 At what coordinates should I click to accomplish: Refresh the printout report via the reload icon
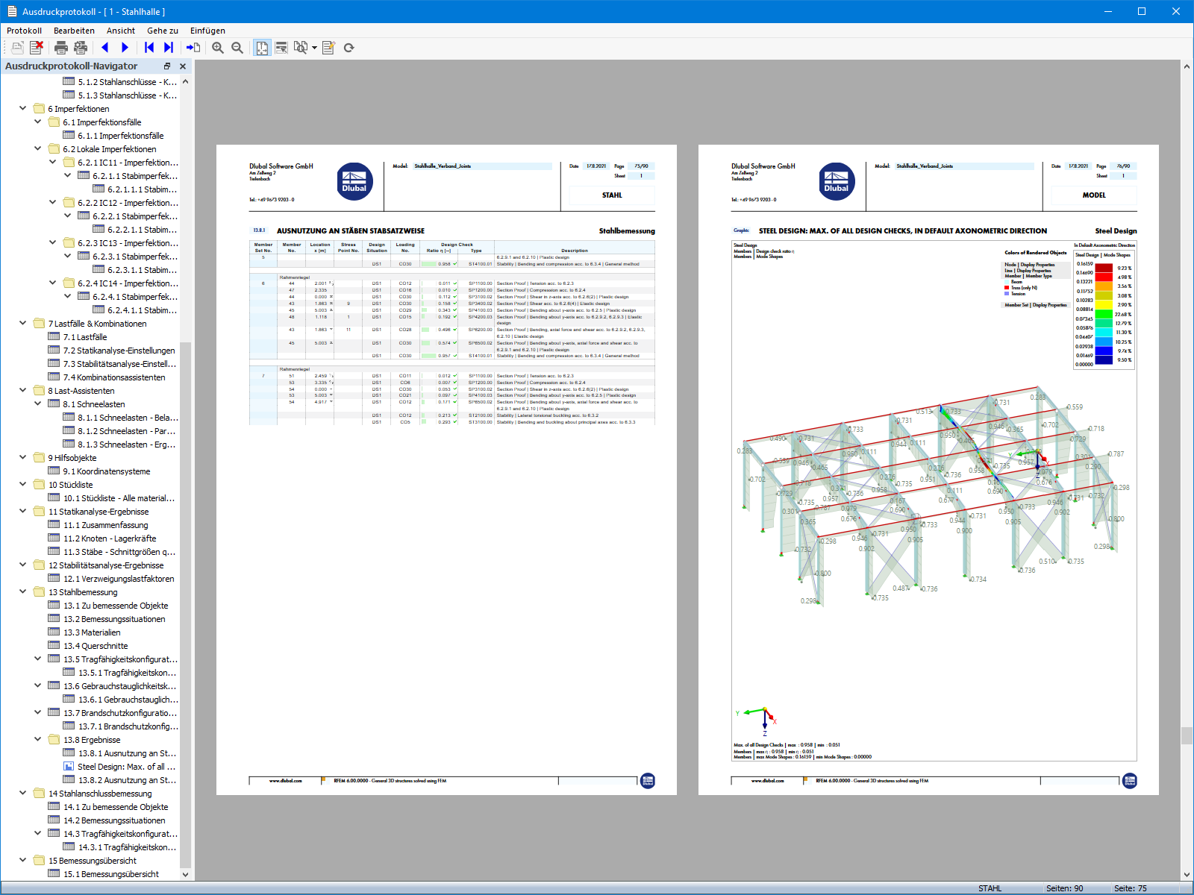click(348, 47)
